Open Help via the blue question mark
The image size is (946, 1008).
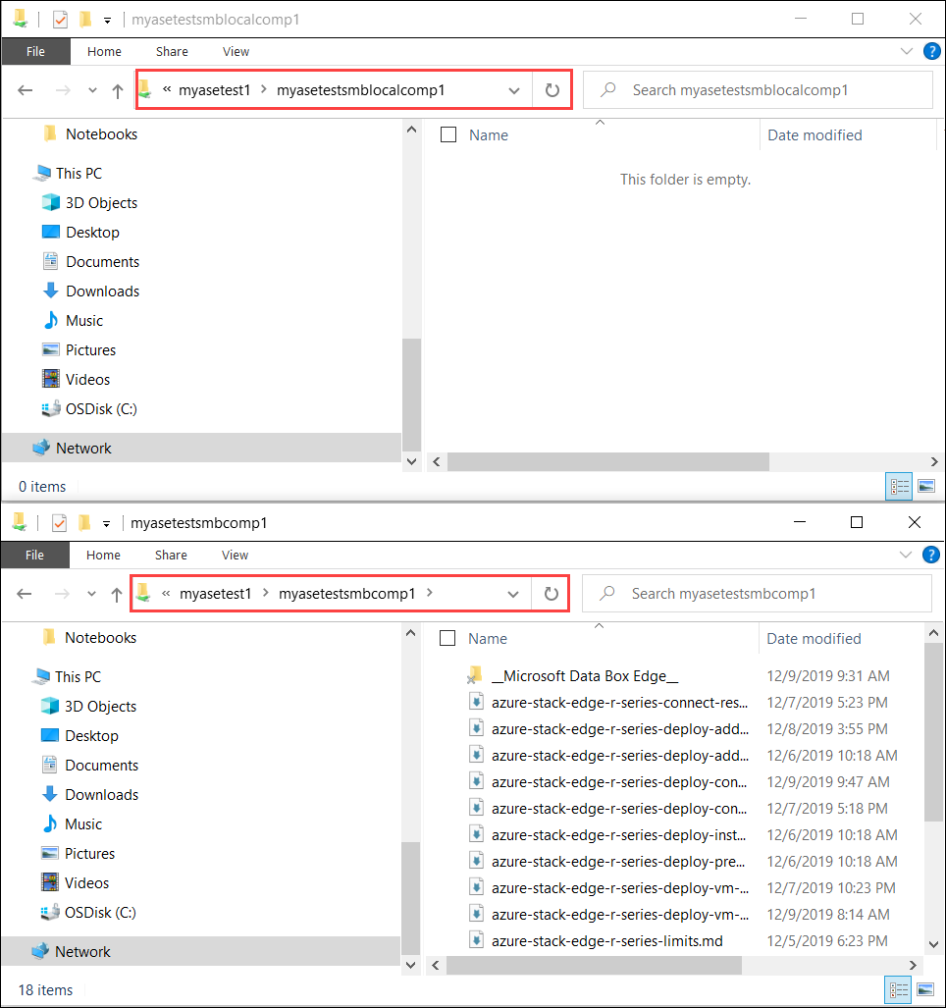click(931, 51)
